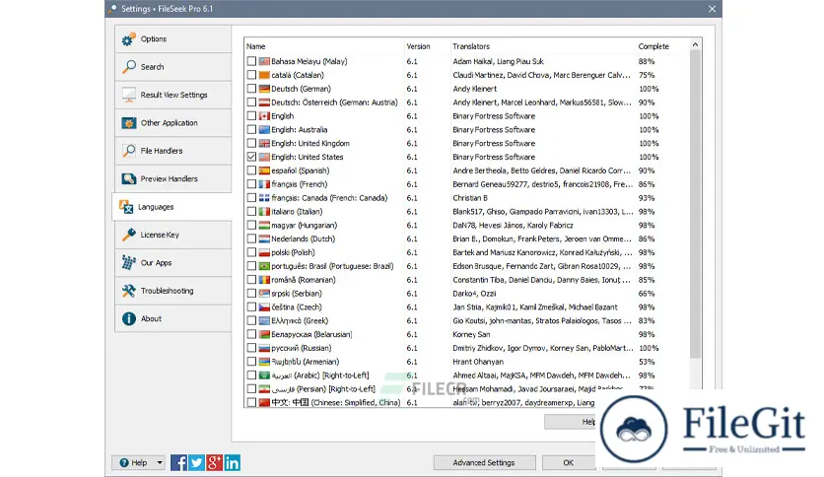Check the English: Australia checkbox
The width and height of the screenshot is (824, 477).
tap(251, 130)
